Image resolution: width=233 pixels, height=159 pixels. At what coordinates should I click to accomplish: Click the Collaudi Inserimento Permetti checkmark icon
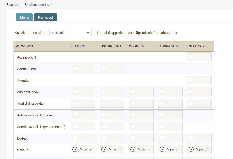(x=104, y=150)
